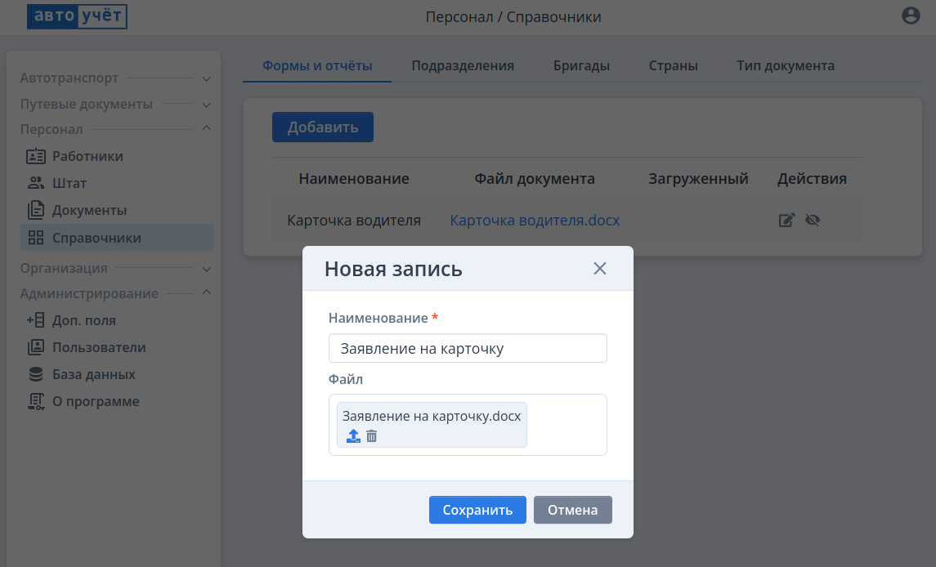
Task: Open the Карточка водителя.docx file link
Action: (535, 220)
